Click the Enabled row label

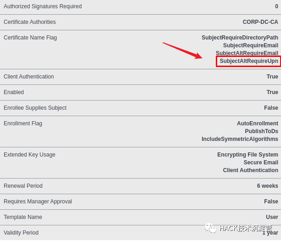click(x=14, y=92)
